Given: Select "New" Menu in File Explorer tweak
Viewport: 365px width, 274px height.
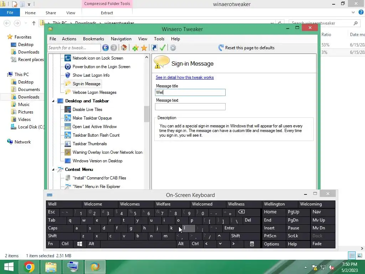Looking at the screenshot, I should tap(96, 187).
